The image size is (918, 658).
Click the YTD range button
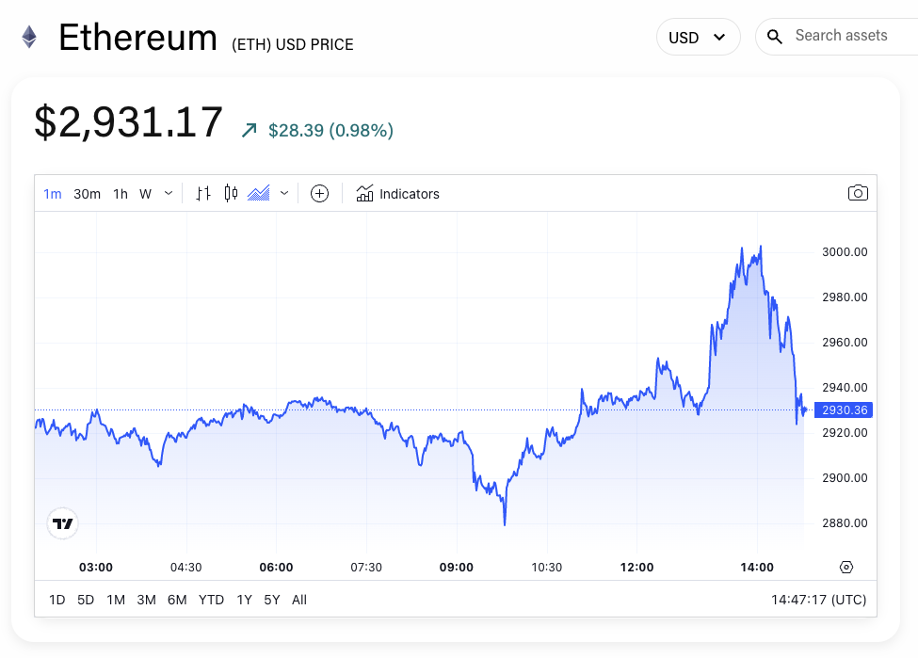coord(211,599)
